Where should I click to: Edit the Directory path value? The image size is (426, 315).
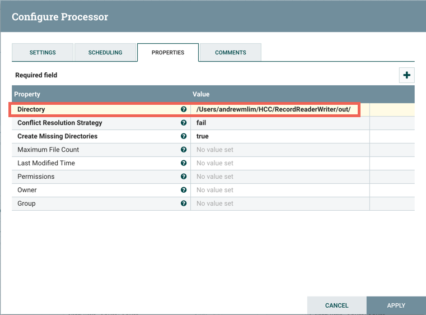point(280,109)
